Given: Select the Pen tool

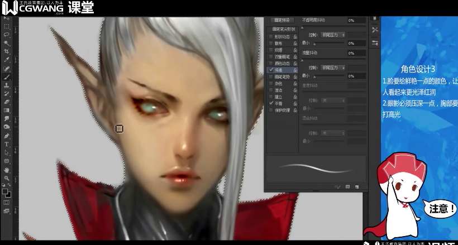Looking at the screenshot, I should click(x=7, y=136).
